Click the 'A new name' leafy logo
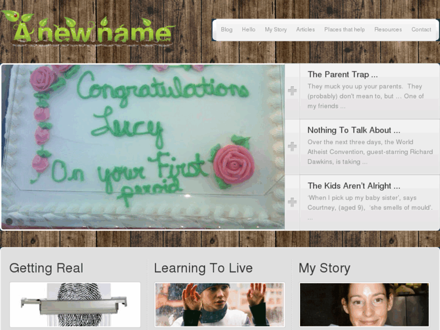Screen dimensions: 440x330 pyautogui.click(x=88, y=28)
